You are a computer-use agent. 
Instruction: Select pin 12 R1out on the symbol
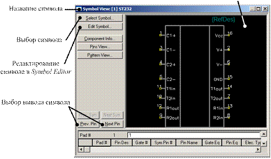161,108
